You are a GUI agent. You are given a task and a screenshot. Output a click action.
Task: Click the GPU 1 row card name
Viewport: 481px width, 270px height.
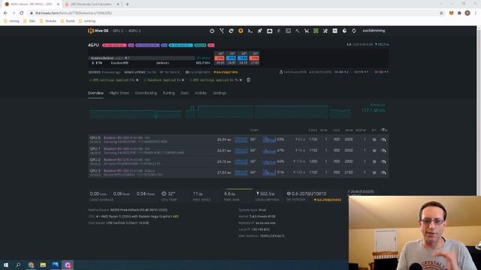[116, 148]
